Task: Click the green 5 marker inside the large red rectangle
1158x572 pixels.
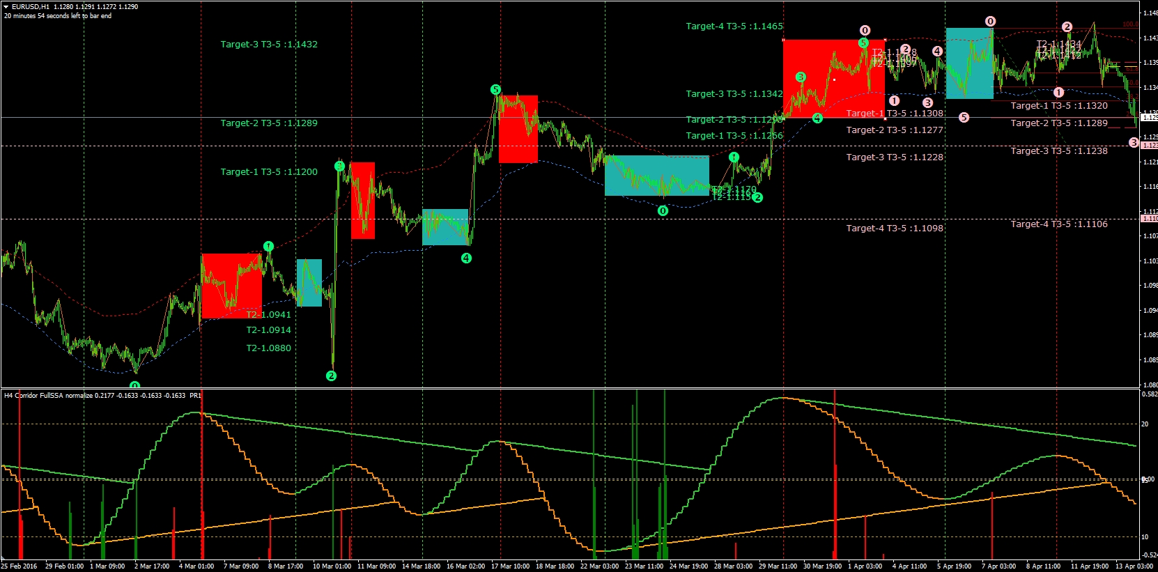Action: [863, 42]
